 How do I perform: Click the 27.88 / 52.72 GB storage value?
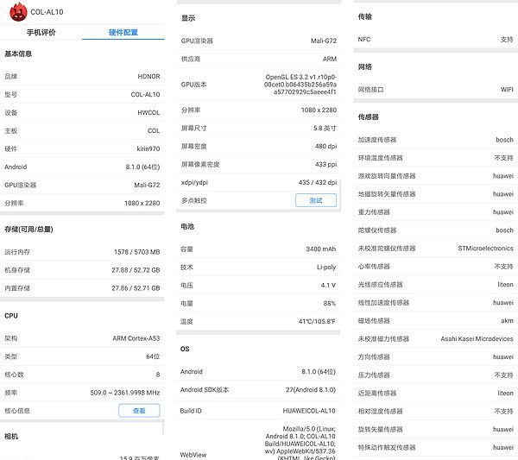click(136, 270)
